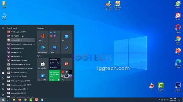Image resolution: width=183 pixels, height=102 pixels.
Task: Select Cốc Cốc browser desktop icon
Action: (178, 5)
